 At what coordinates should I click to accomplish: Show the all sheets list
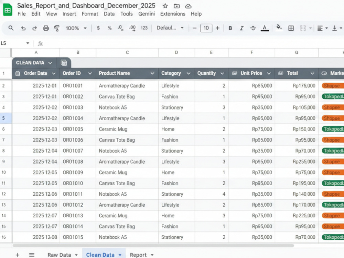[x=32, y=255]
